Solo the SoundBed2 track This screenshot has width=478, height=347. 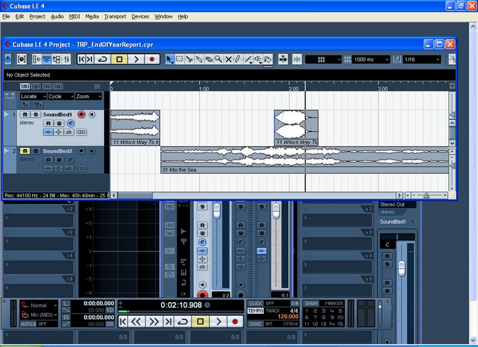(x=35, y=151)
